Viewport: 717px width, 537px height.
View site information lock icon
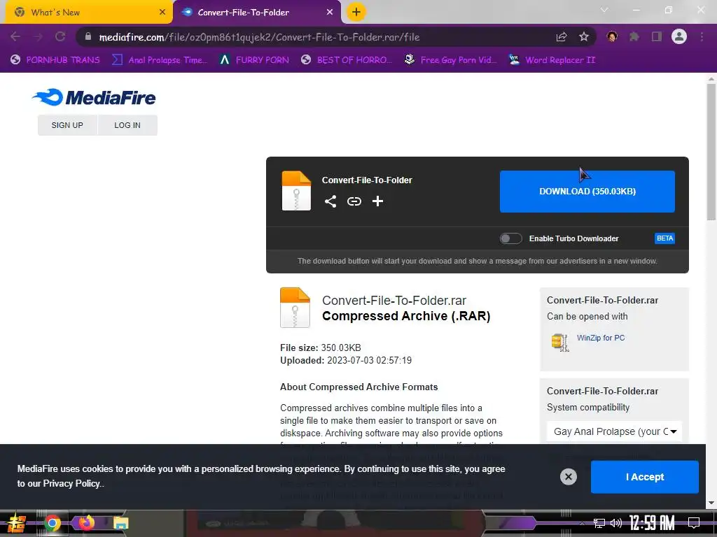click(88, 36)
